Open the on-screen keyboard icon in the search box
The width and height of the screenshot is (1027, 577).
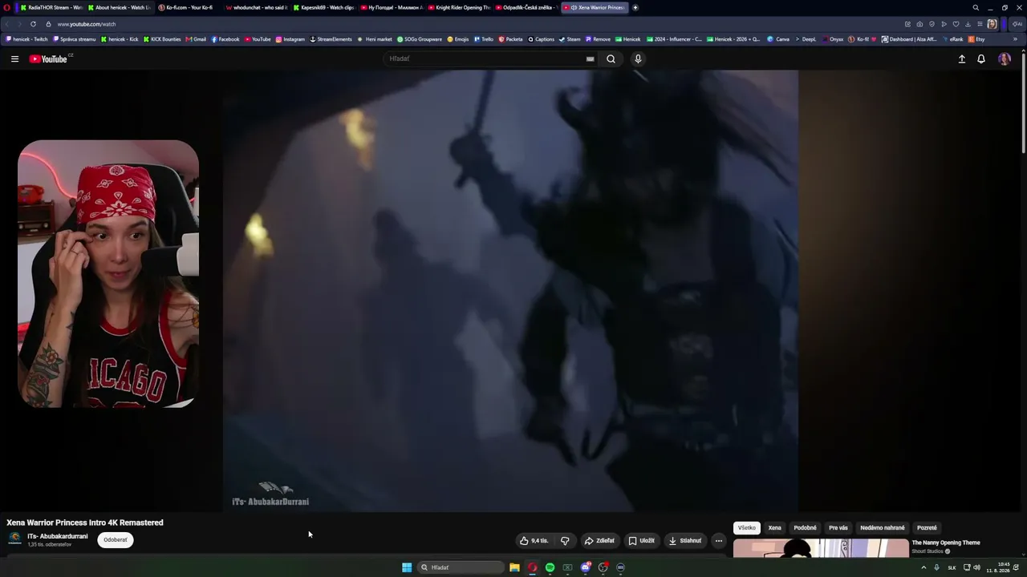590,59
